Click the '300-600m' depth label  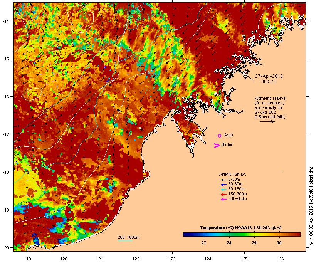(238, 199)
